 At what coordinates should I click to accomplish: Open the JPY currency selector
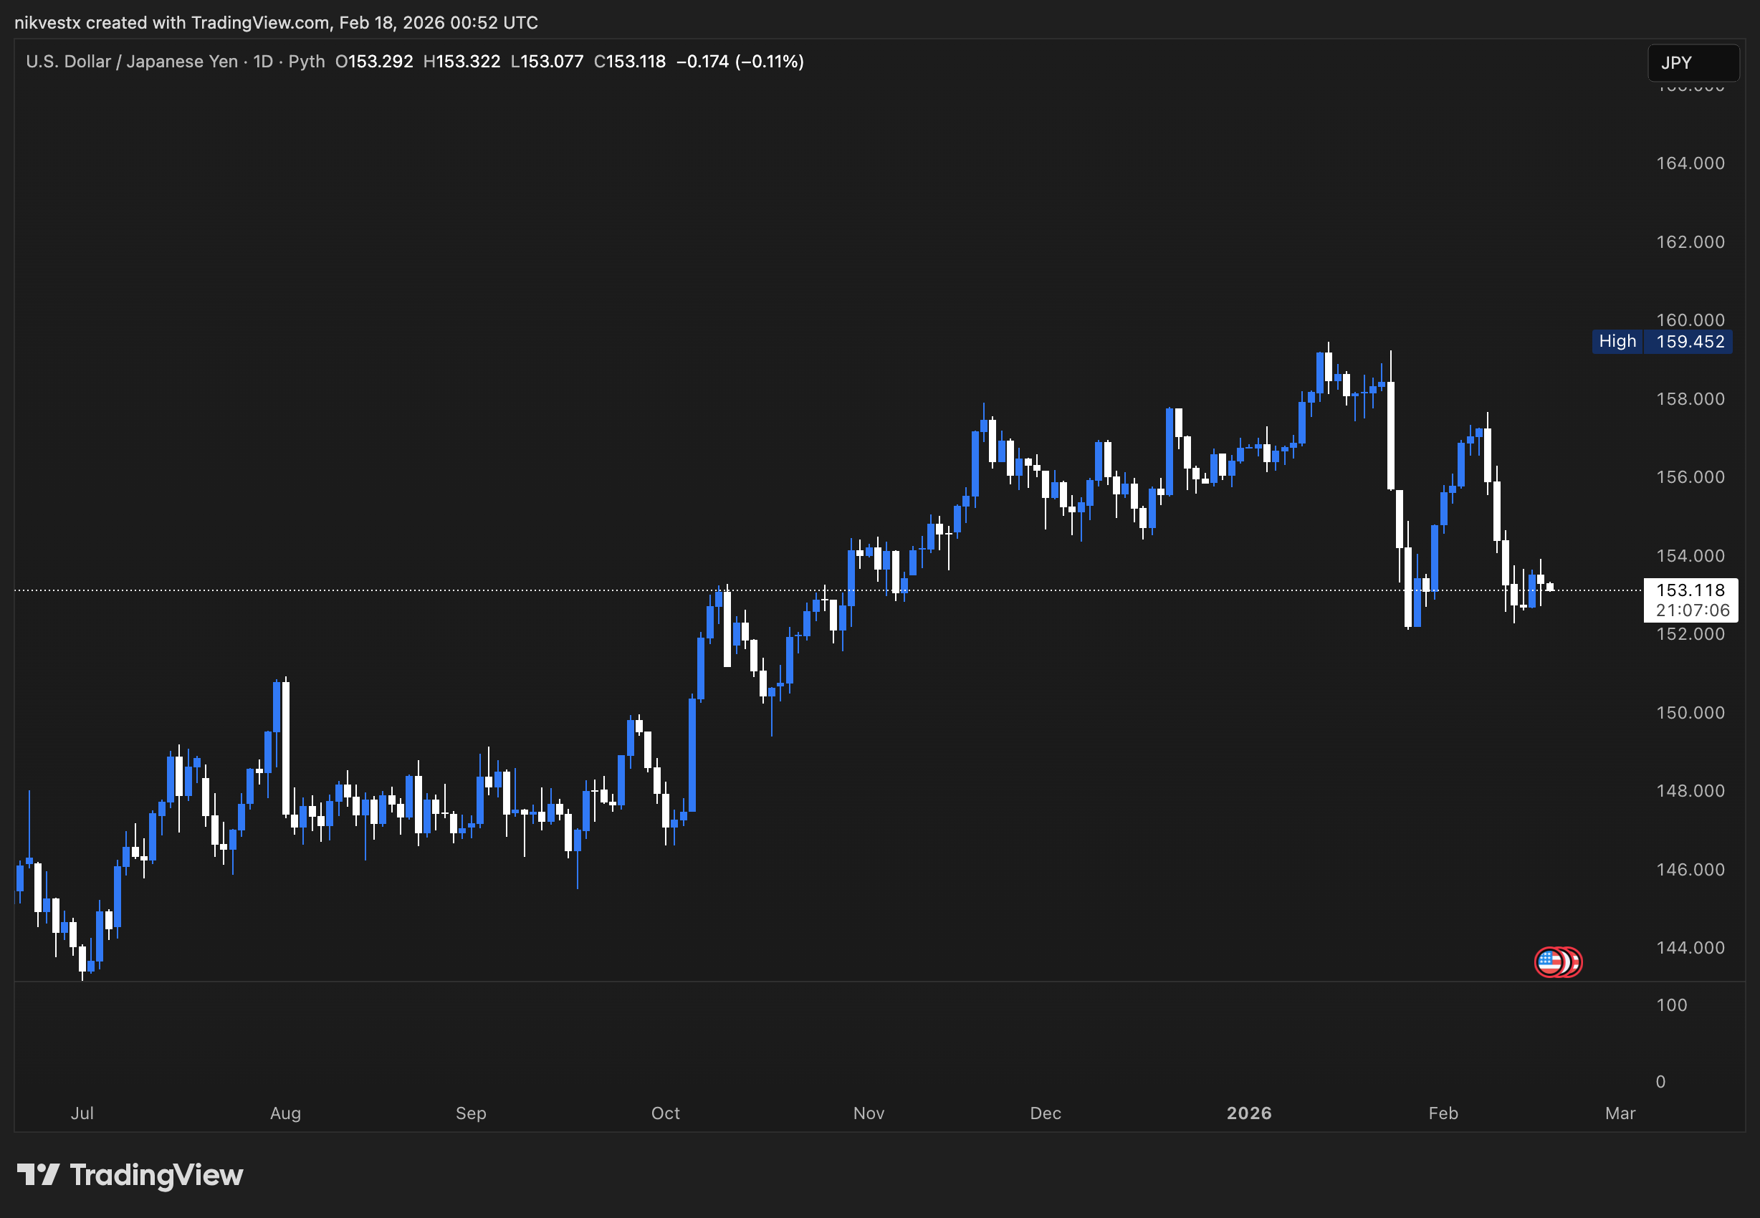[x=1692, y=62]
